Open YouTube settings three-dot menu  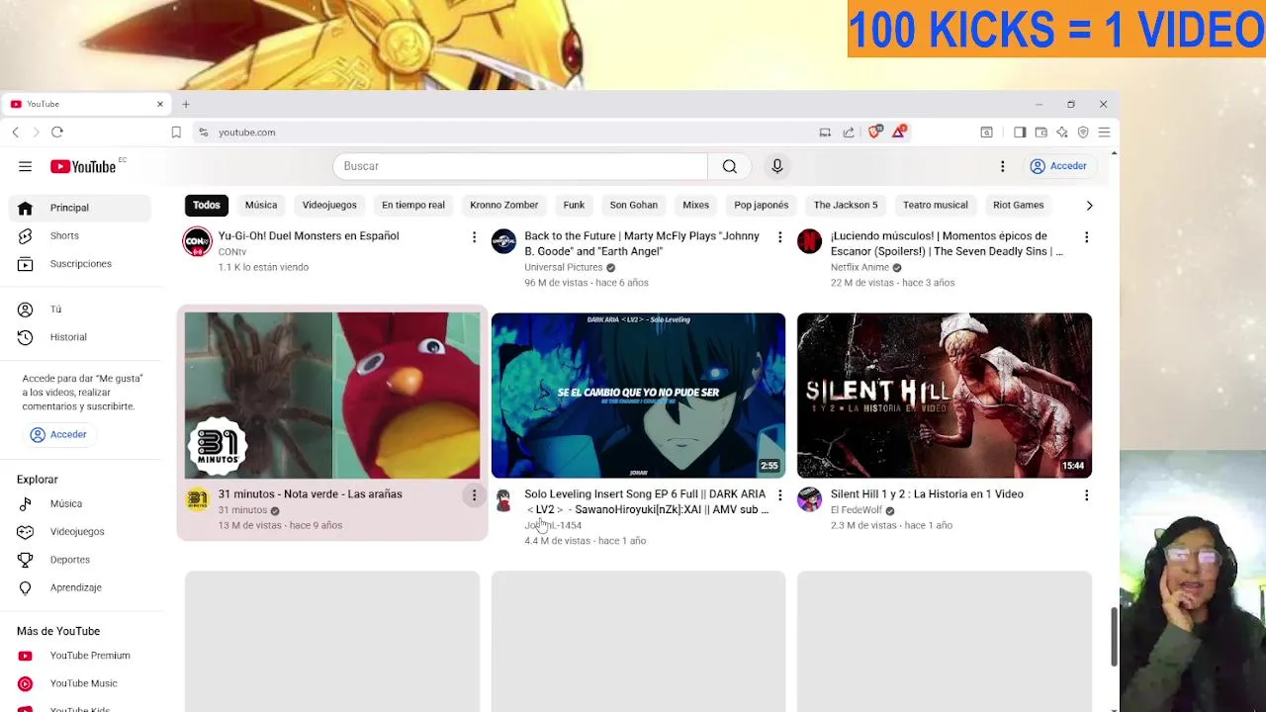click(x=1002, y=166)
